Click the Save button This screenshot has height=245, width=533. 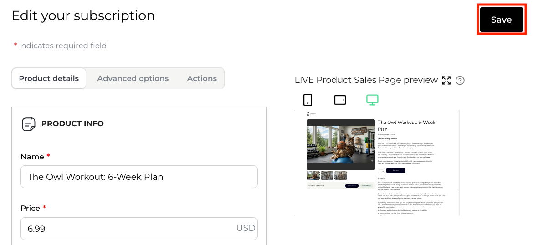[x=501, y=20]
